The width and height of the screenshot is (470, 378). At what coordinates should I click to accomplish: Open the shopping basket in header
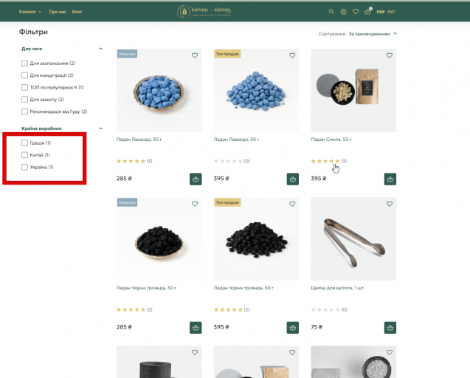click(367, 11)
